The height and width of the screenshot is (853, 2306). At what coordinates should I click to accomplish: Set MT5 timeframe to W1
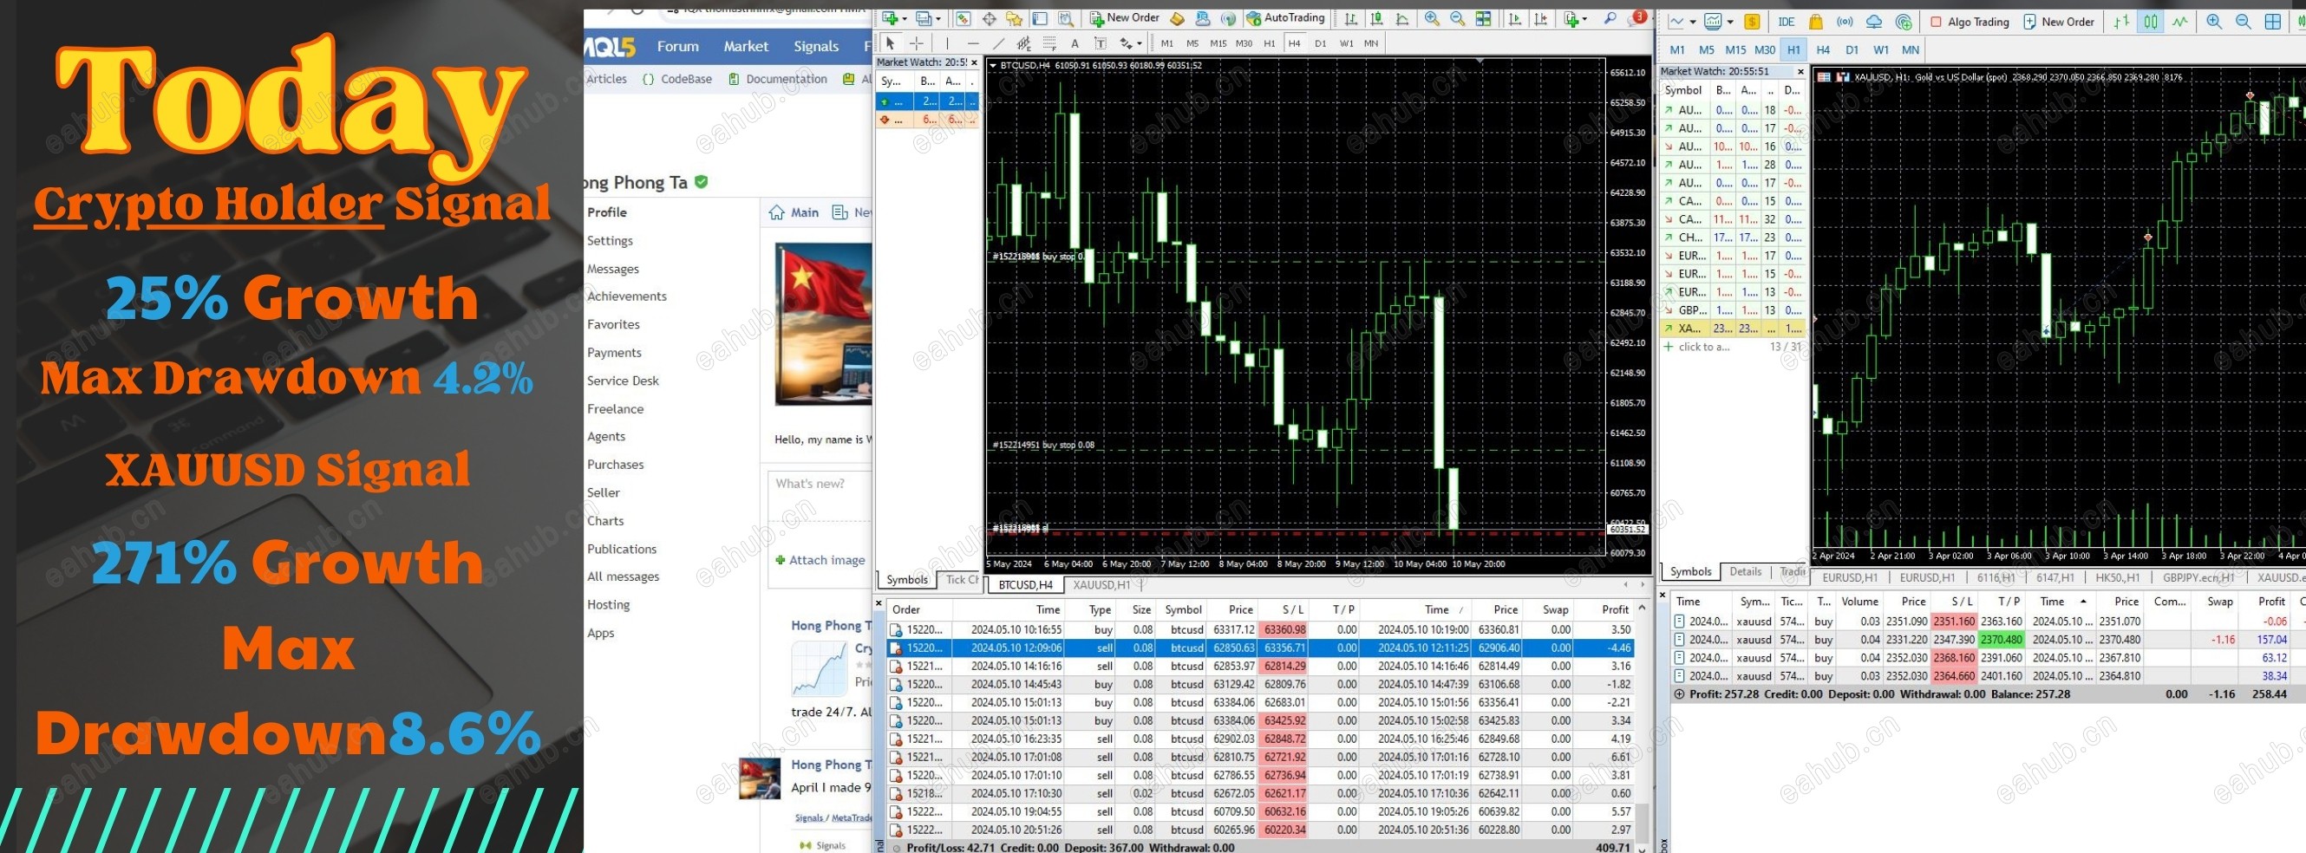1882,50
